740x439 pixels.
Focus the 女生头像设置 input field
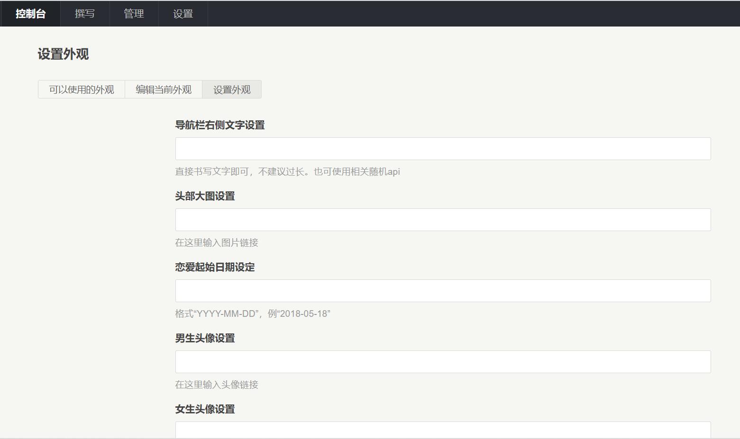point(443,430)
